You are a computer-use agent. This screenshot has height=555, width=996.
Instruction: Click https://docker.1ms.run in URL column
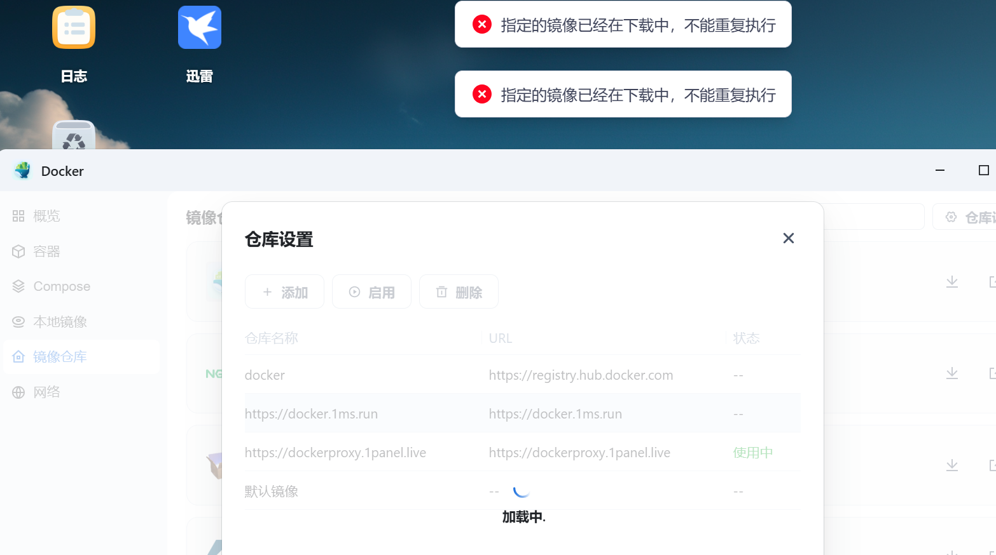[x=555, y=414]
